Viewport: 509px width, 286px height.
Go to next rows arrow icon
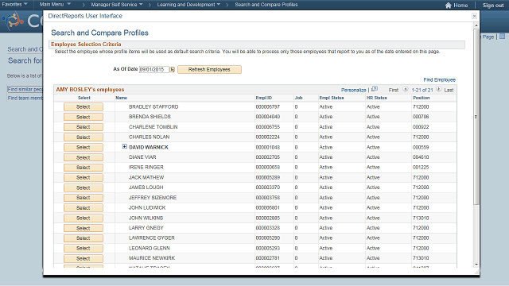click(x=438, y=89)
